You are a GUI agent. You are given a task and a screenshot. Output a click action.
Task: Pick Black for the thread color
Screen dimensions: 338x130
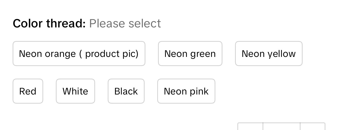click(126, 91)
